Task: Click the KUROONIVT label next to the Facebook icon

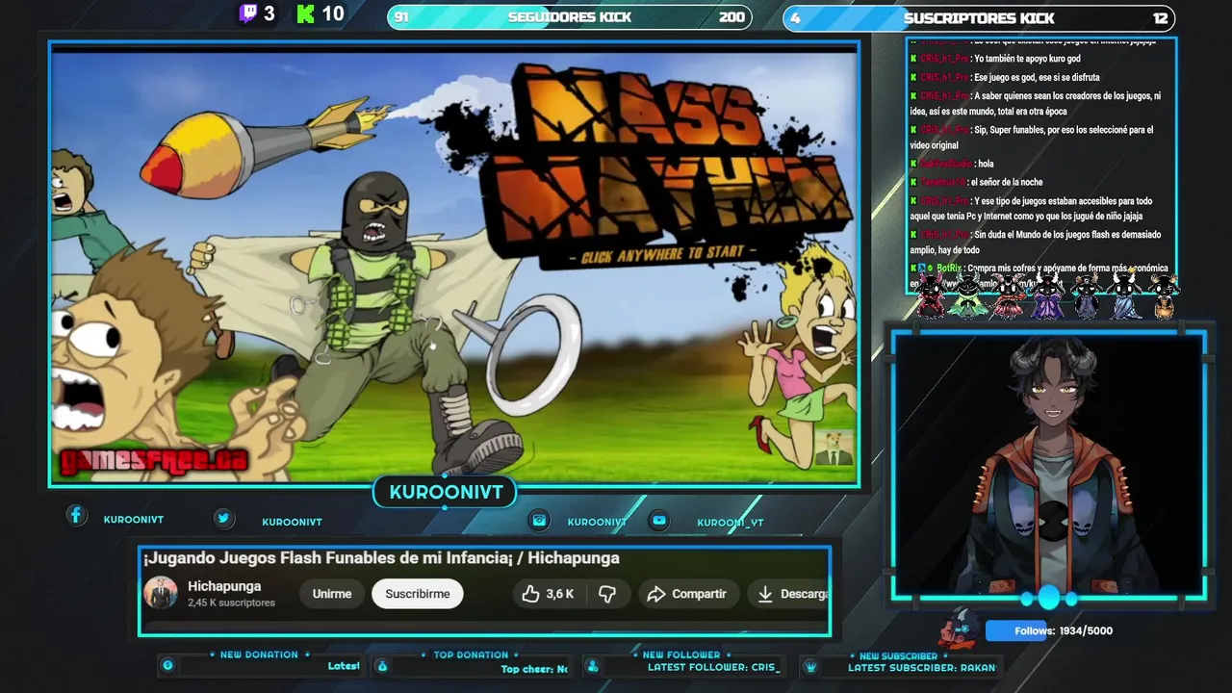Action: [x=133, y=520]
